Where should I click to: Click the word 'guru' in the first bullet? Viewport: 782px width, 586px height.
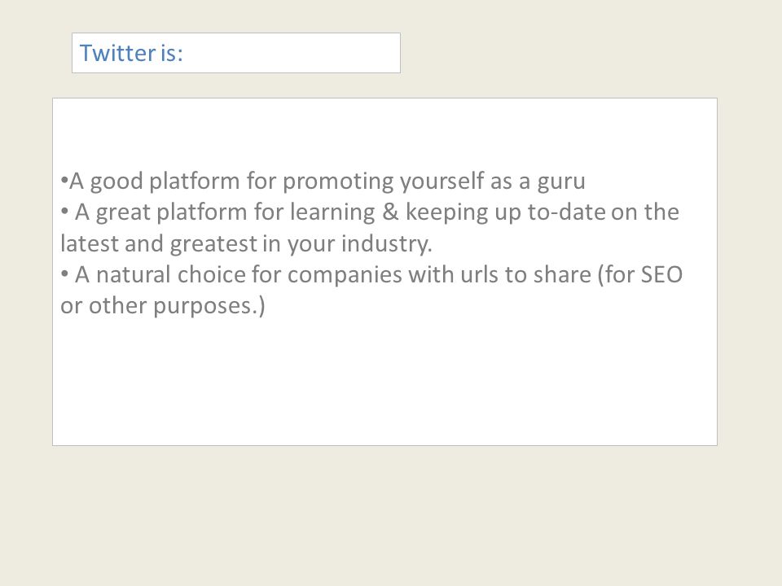coord(561,182)
